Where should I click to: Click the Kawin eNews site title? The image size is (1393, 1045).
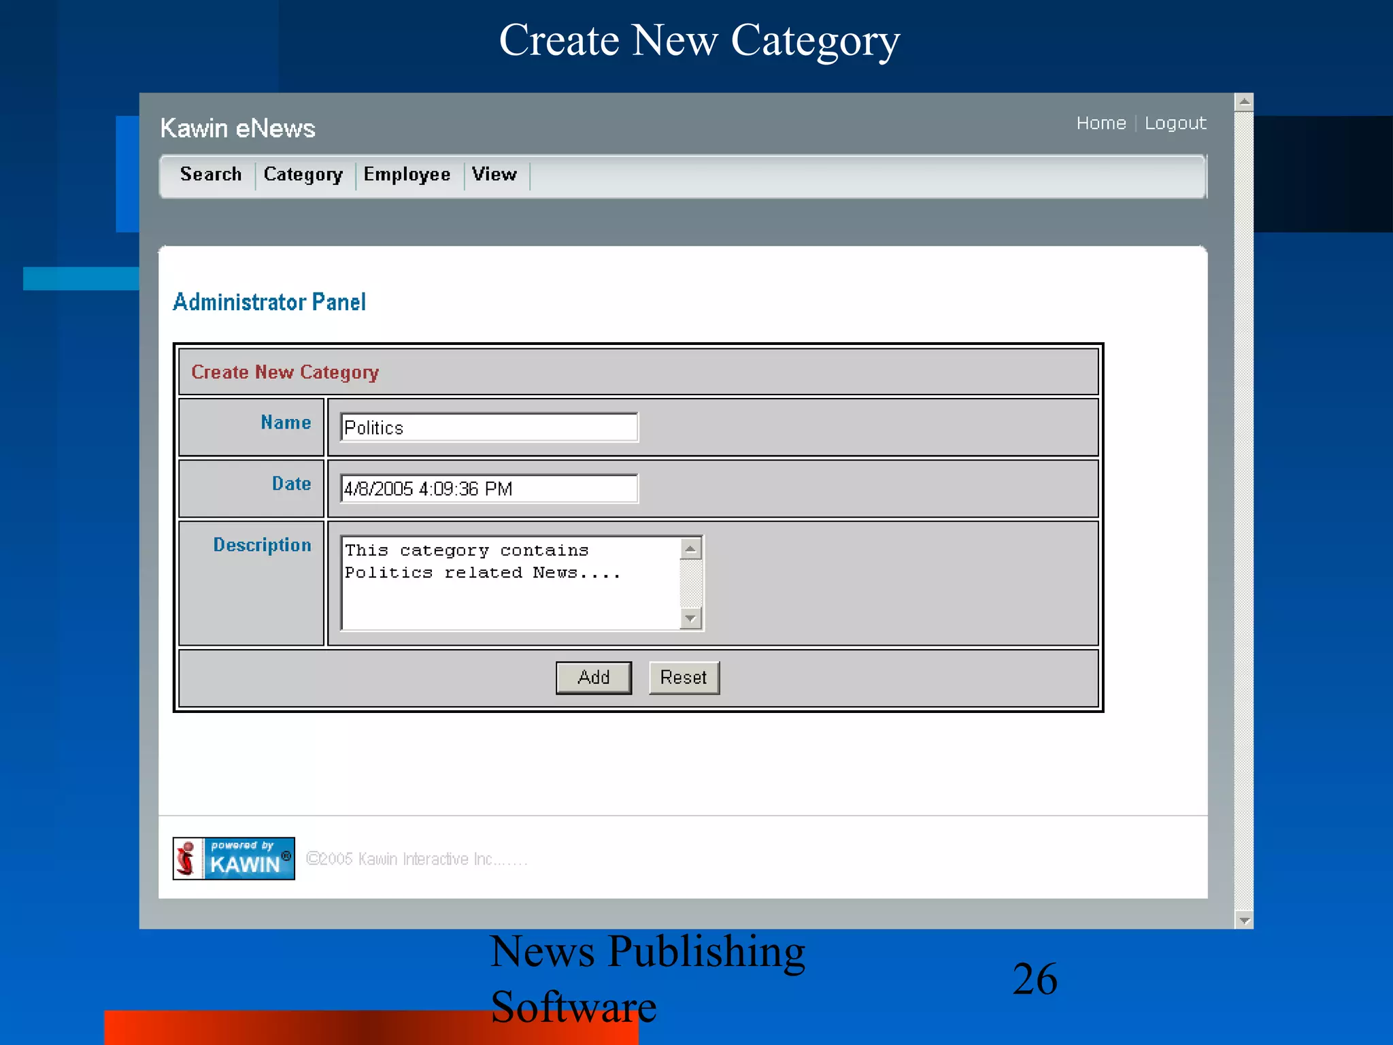point(237,128)
